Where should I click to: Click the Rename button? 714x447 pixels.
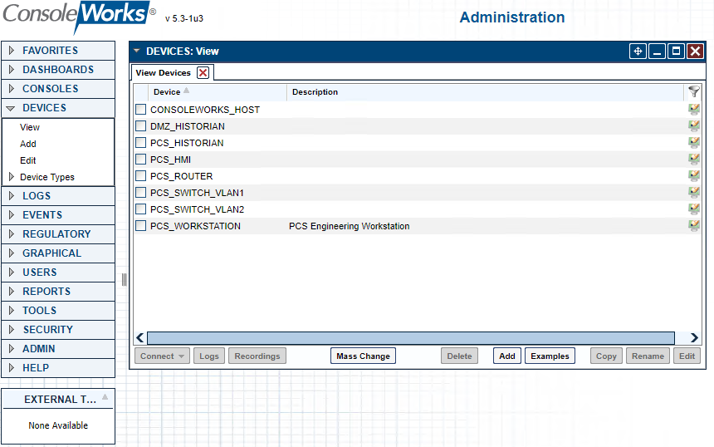pyautogui.click(x=648, y=356)
